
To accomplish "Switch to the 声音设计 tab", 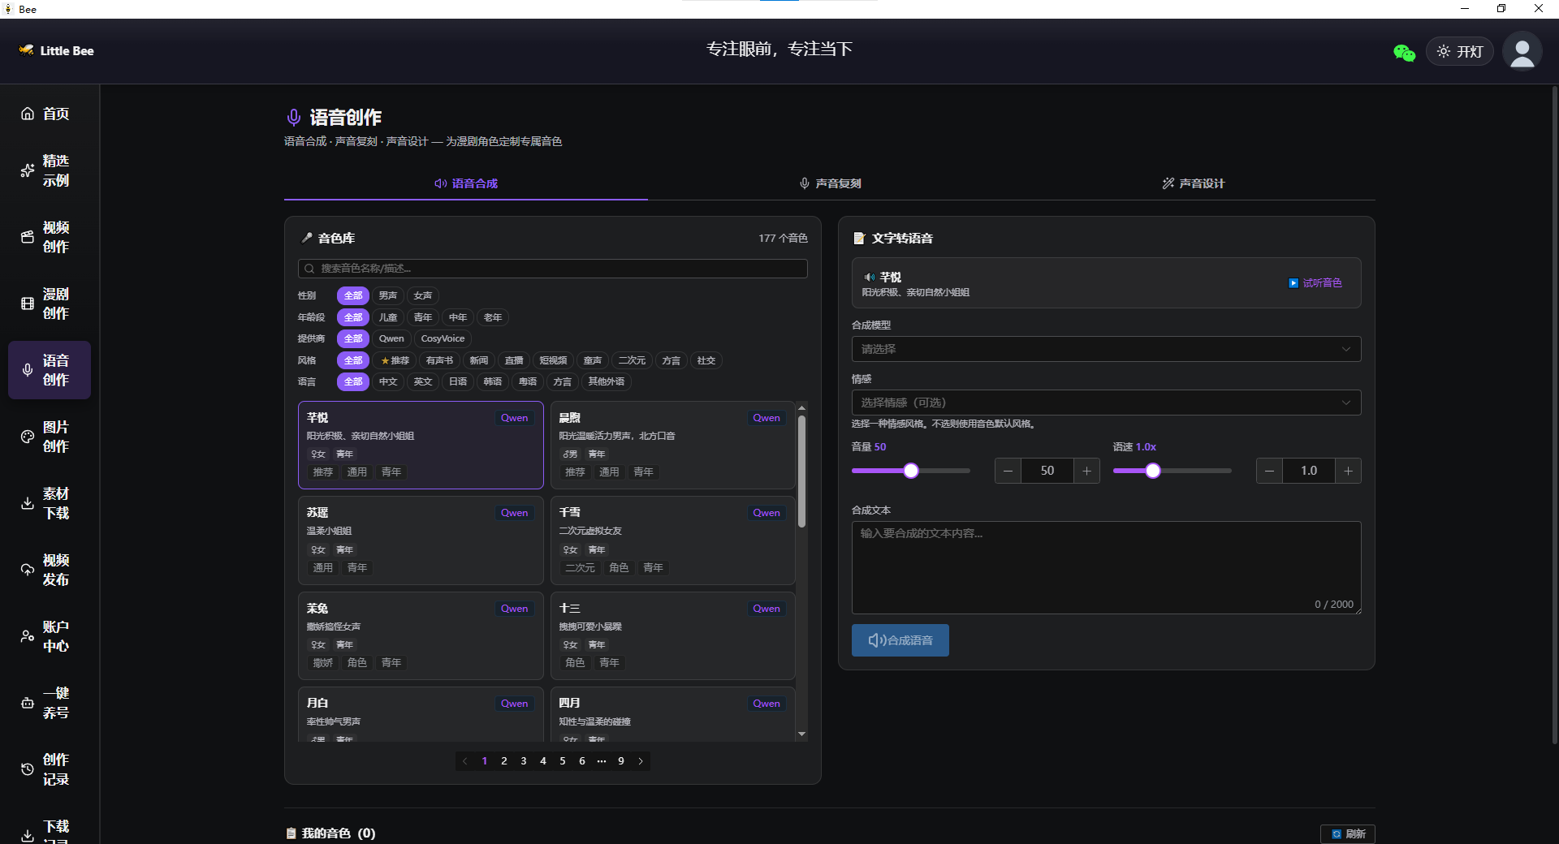I will coord(1193,183).
